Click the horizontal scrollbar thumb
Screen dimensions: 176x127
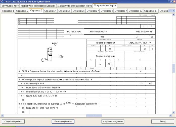pyautogui.click(x=94, y=115)
